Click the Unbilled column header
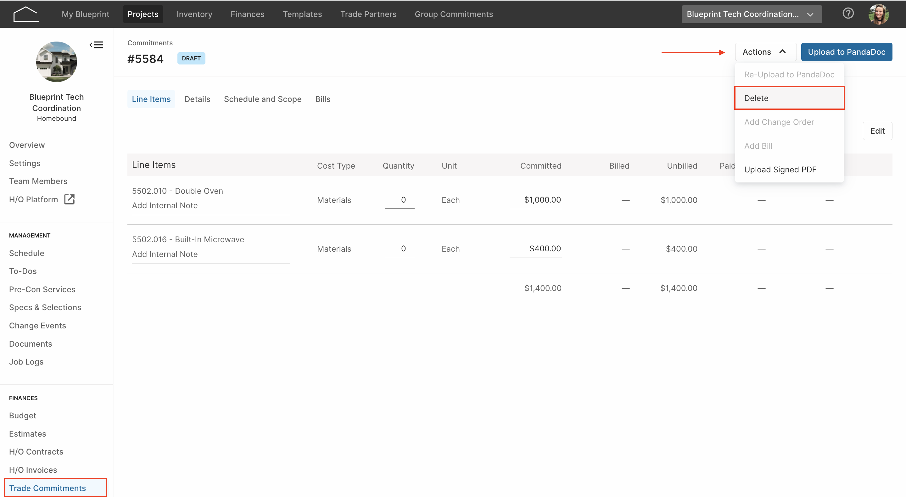 (682, 166)
